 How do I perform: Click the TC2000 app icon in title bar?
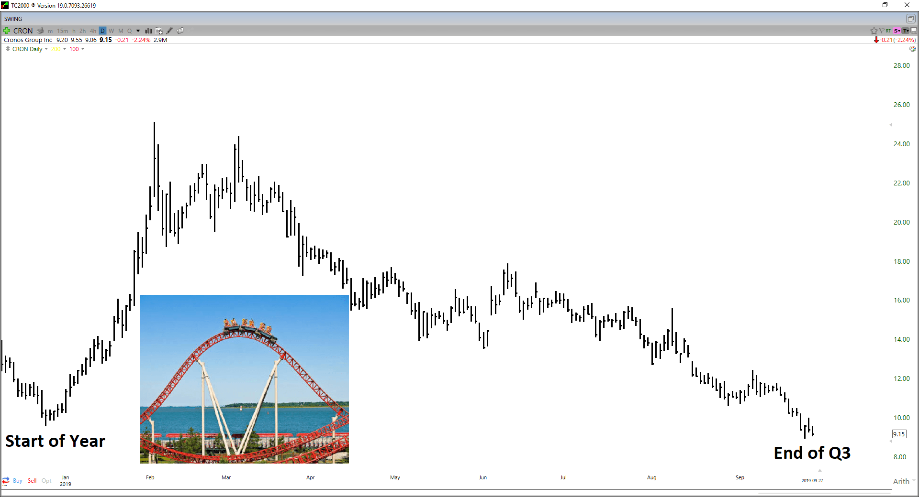[5, 5]
